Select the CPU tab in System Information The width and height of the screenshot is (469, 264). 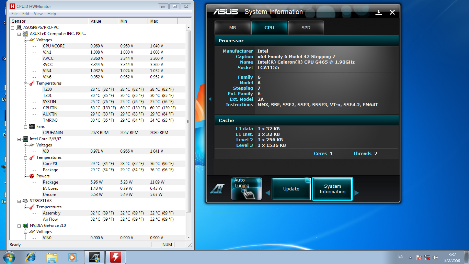[269, 28]
